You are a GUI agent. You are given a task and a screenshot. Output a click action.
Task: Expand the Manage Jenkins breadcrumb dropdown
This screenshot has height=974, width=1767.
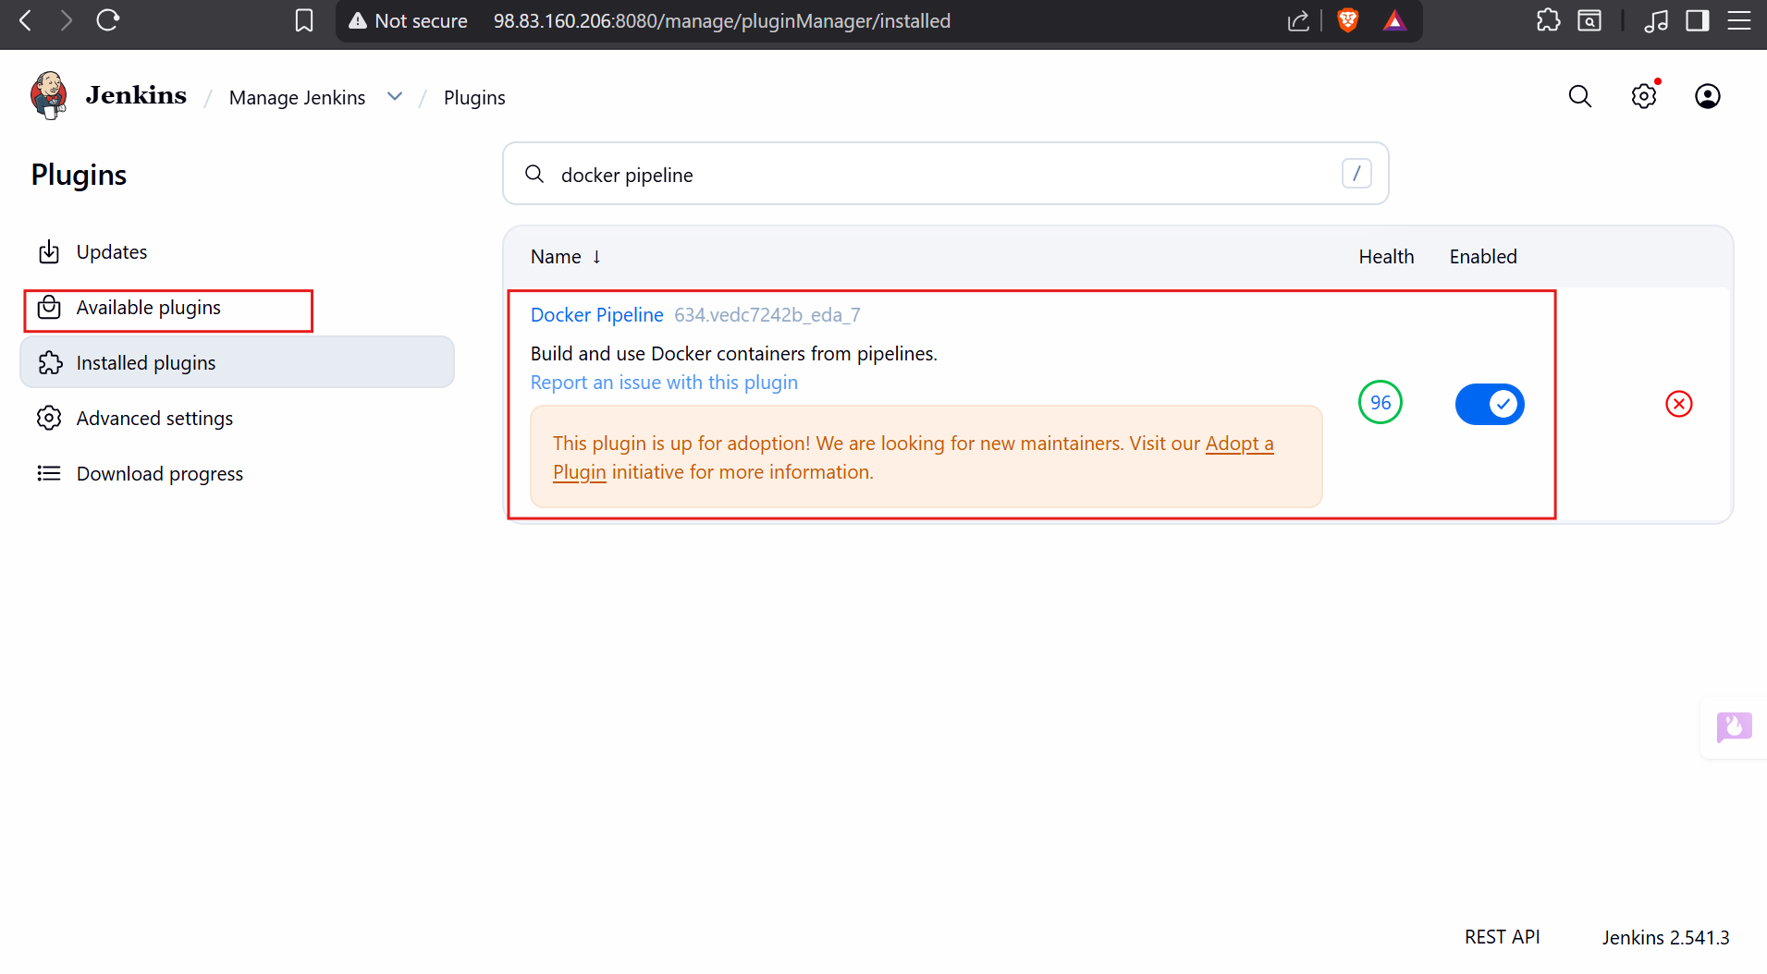pos(395,96)
